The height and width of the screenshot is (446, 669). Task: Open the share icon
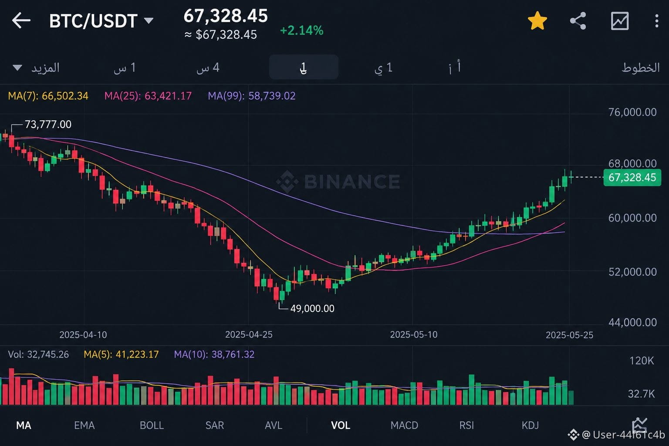(578, 21)
